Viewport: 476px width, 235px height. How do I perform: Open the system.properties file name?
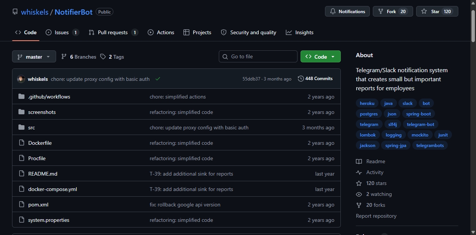point(49,220)
